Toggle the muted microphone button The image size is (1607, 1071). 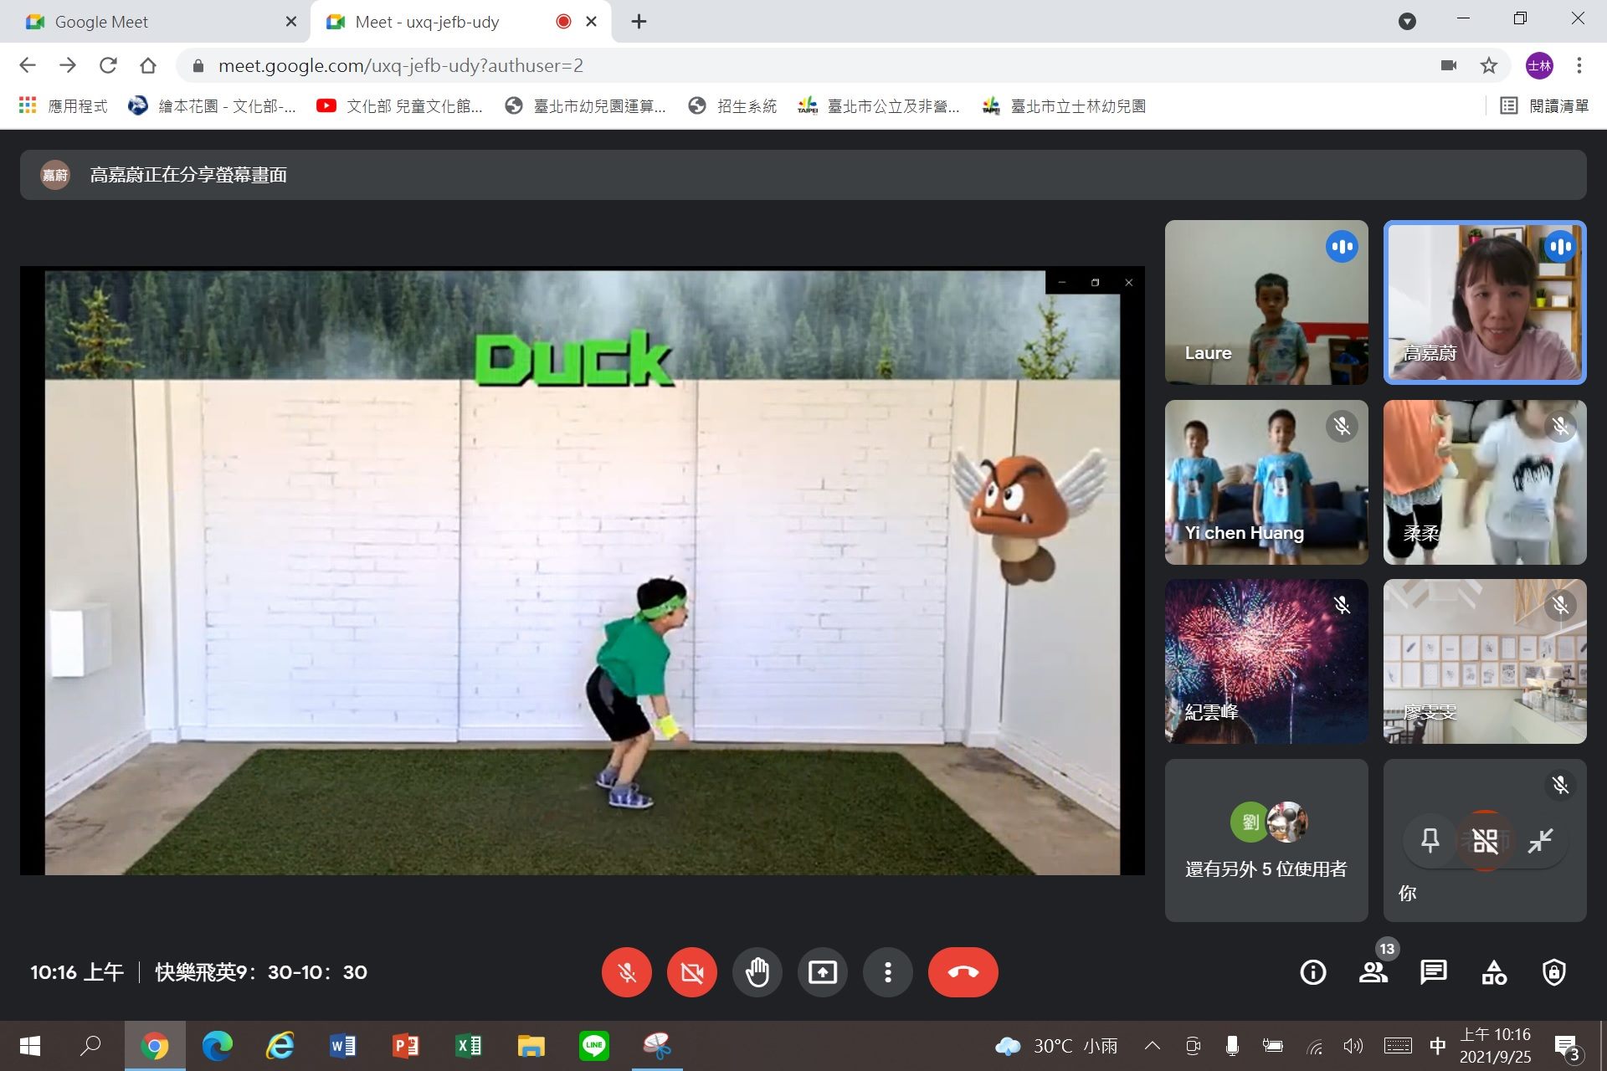click(x=627, y=972)
